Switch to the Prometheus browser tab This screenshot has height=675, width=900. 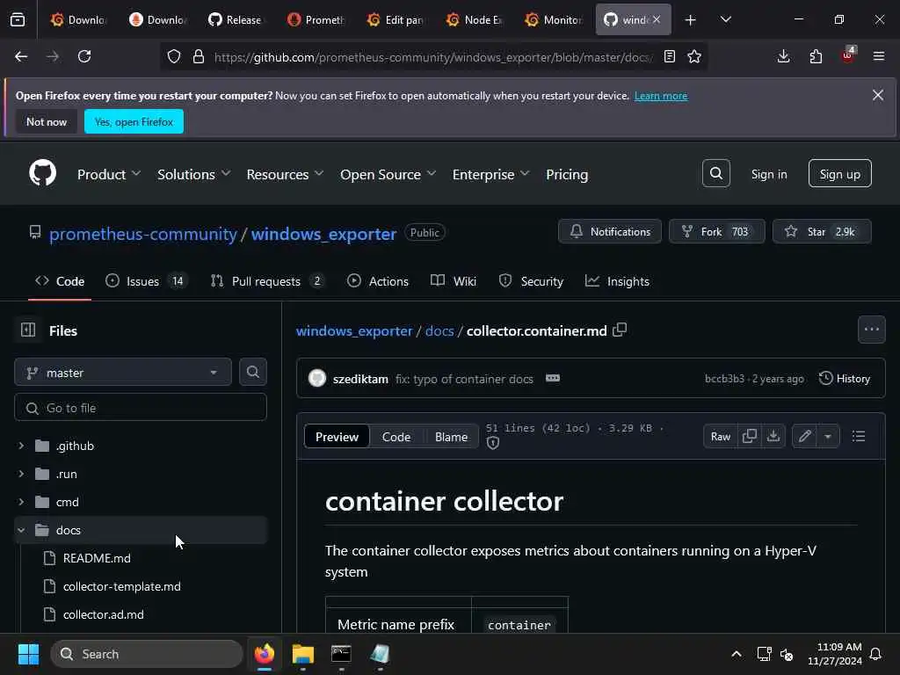[316, 19]
